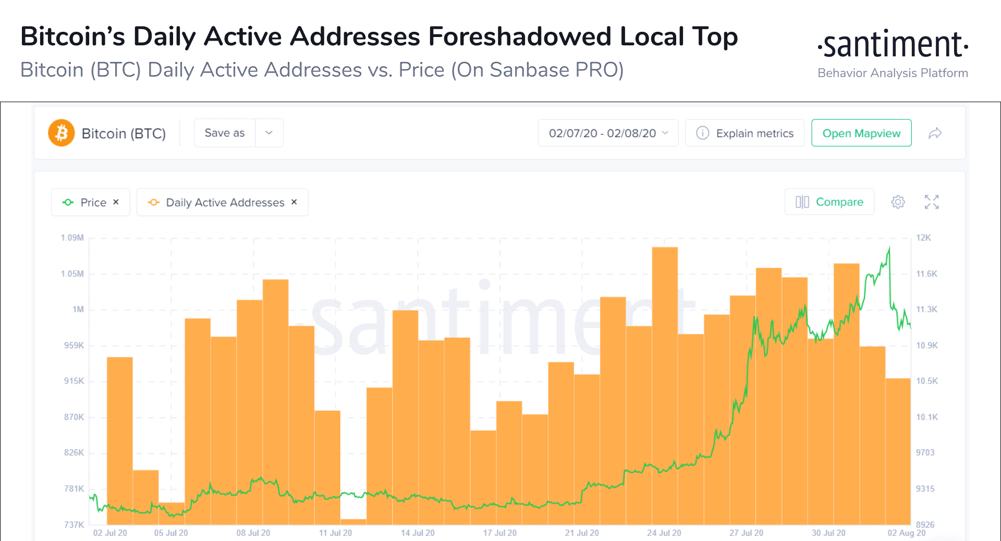Click the Open Mapview button
1001x541 pixels.
click(861, 133)
